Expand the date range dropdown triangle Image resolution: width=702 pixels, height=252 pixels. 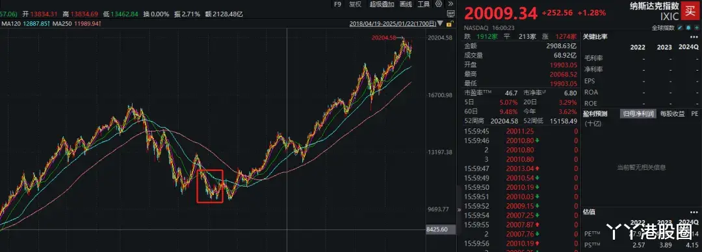point(440,23)
